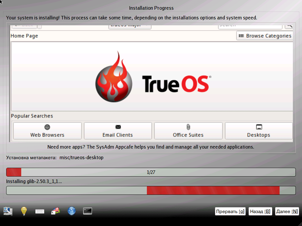
Task: Open the blue globe network icon
Action: 72,211
